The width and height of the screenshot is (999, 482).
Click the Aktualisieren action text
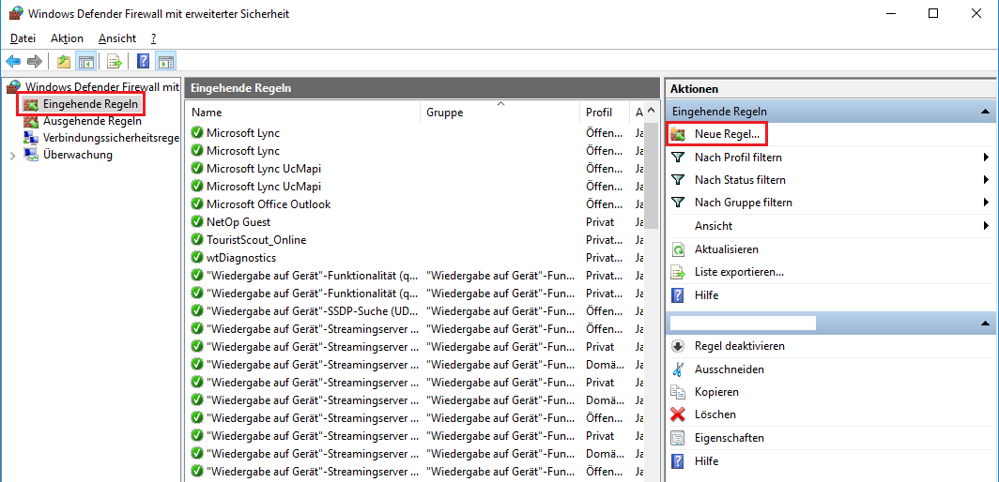pyautogui.click(x=727, y=249)
